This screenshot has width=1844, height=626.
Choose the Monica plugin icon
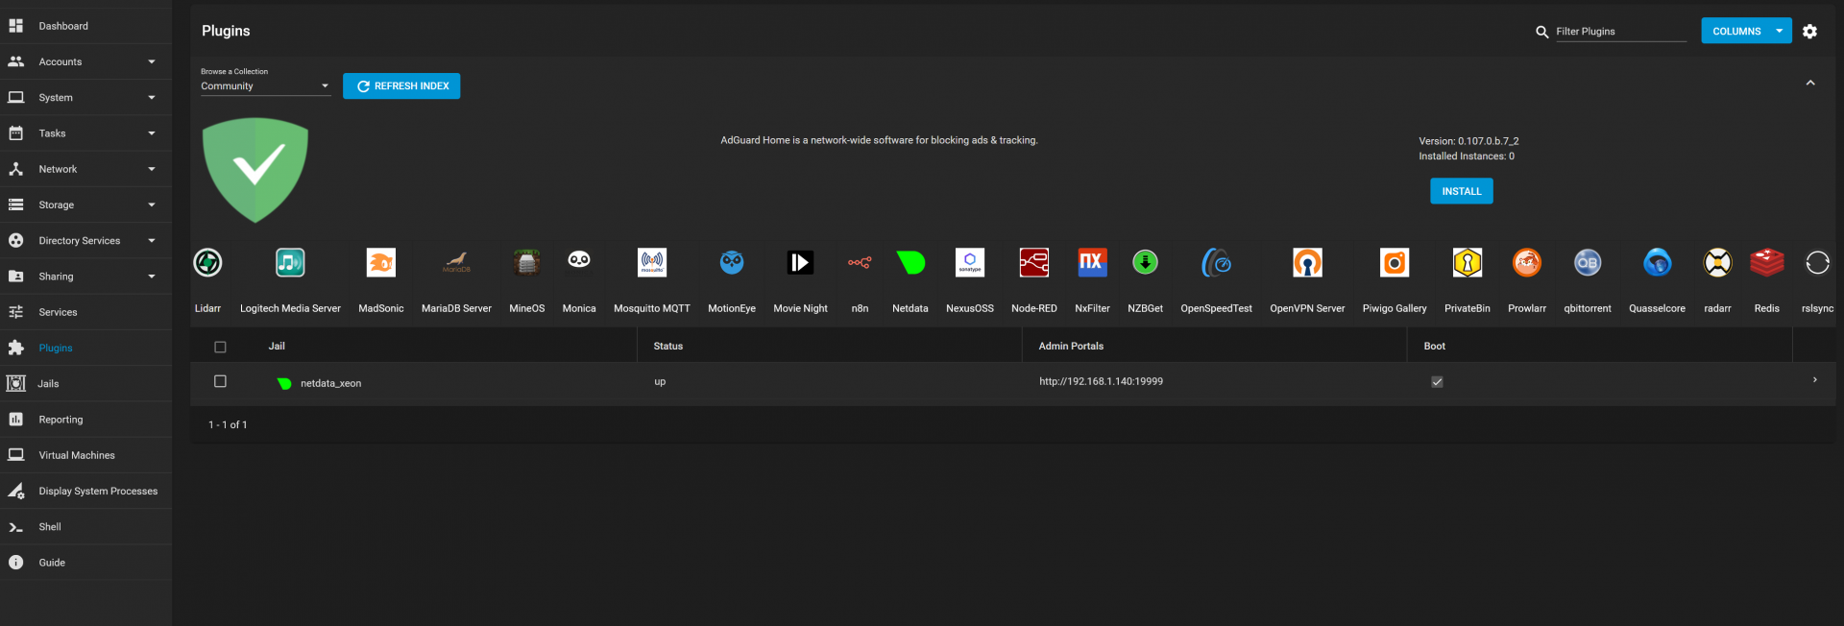click(x=579, y=260)
